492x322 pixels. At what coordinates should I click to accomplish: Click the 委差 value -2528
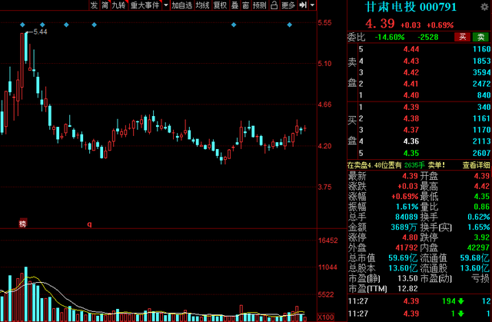click(x=428, y=38)
